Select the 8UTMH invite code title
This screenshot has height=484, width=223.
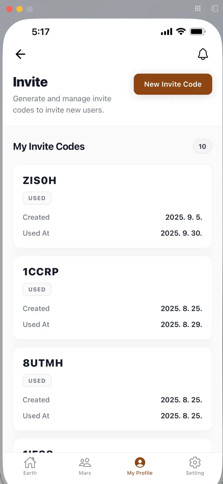point(43,363)
